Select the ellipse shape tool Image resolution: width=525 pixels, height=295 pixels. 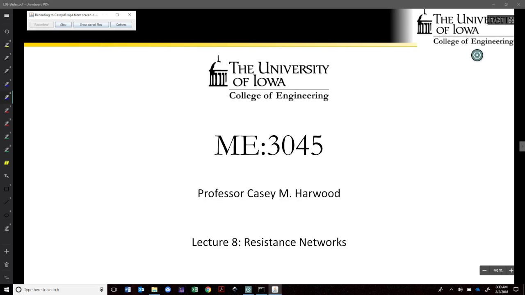(7, 215)
